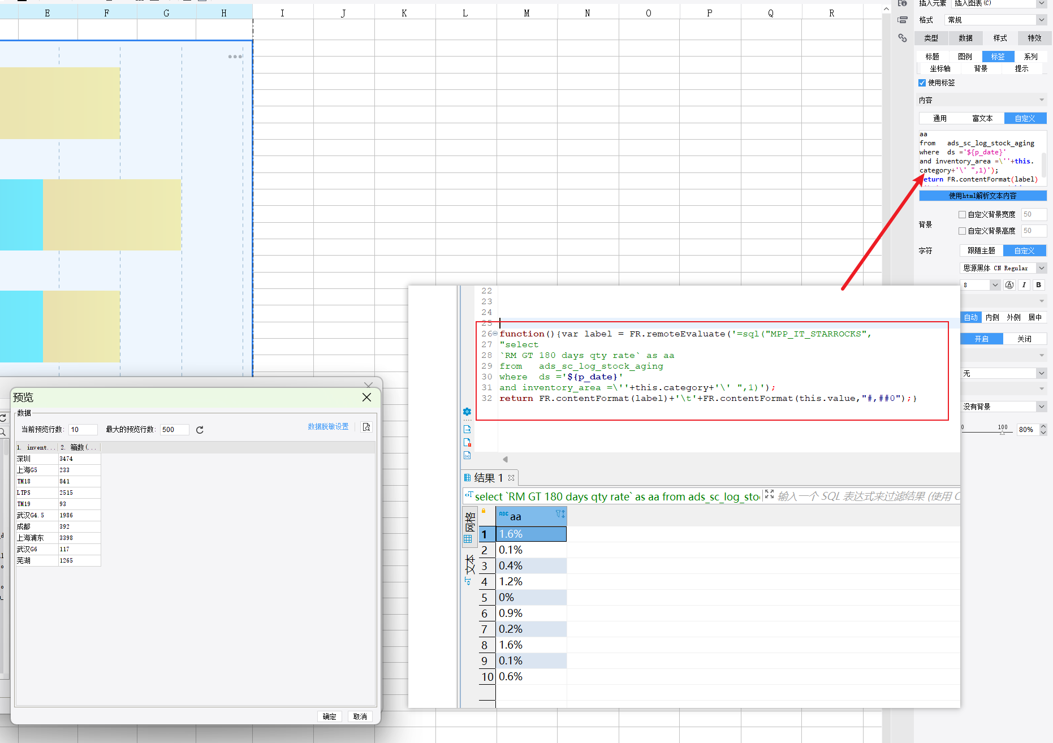Click the variables (x) file icon
Viewport: 1053px width, 743px height.
pos(467,455)
